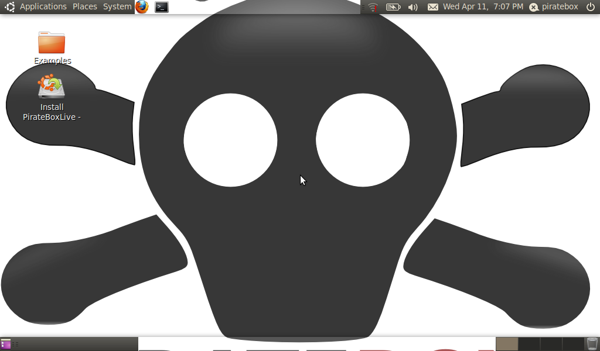600x351 pixels.
Task: Open the Applications menu
Action: 43,6
